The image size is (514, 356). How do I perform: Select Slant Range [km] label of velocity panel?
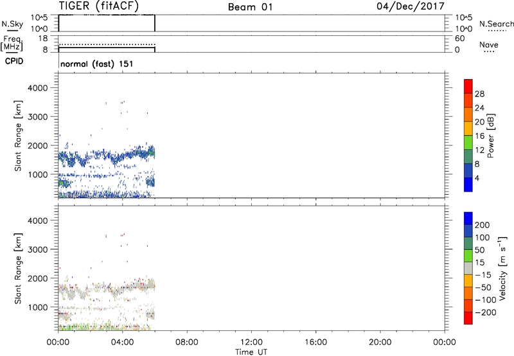[18, 269]
